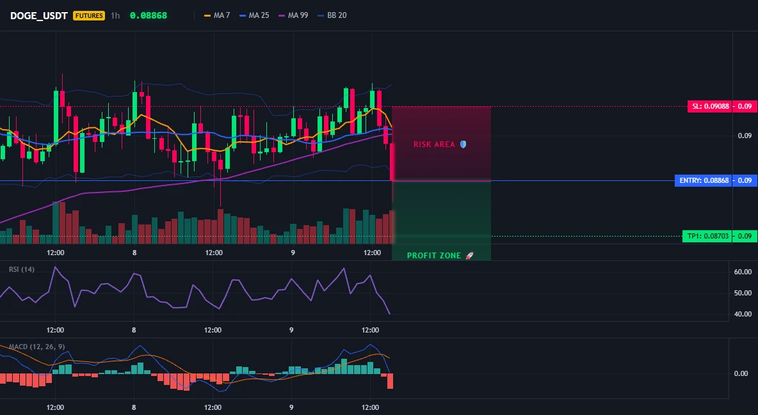Click the rocket icon beside PROFIT ZONE
The width and height of the screenshot is (758, 415).
(469, 256)
